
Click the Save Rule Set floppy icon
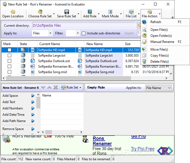pyautogui.click(x=67, y=12)
